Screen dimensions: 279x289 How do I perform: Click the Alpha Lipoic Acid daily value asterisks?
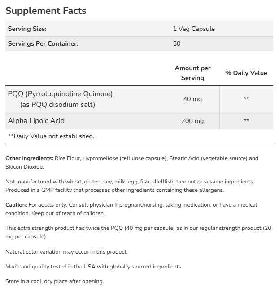tap(246, 121)
